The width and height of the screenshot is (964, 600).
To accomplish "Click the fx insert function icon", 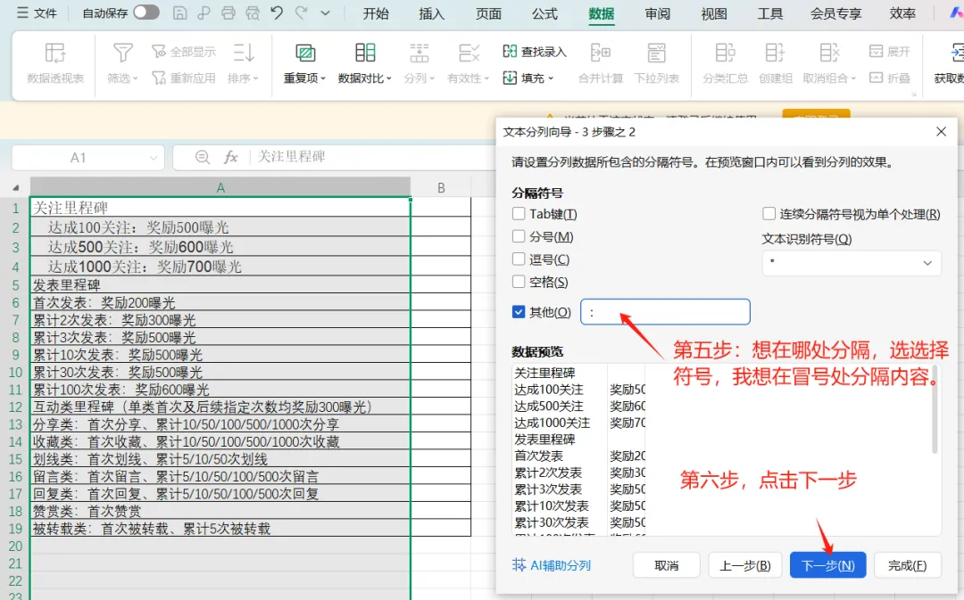I will pos(230,157).
